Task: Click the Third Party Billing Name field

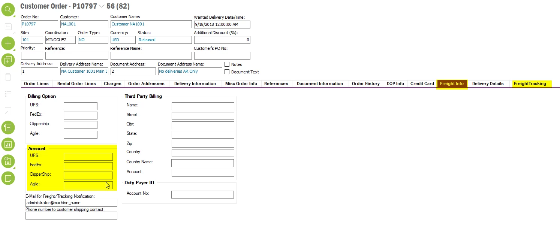Action: (x=203, y=106)
